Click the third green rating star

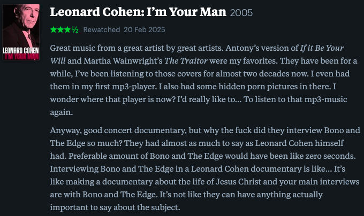[x=67, y=29]
